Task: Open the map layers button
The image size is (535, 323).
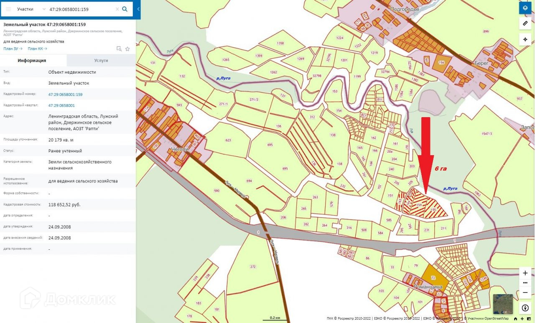Action: click(x=525, y=8)
